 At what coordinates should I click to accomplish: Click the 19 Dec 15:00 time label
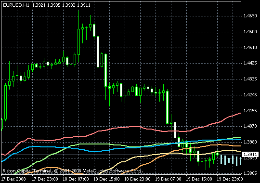pos(199,179)
